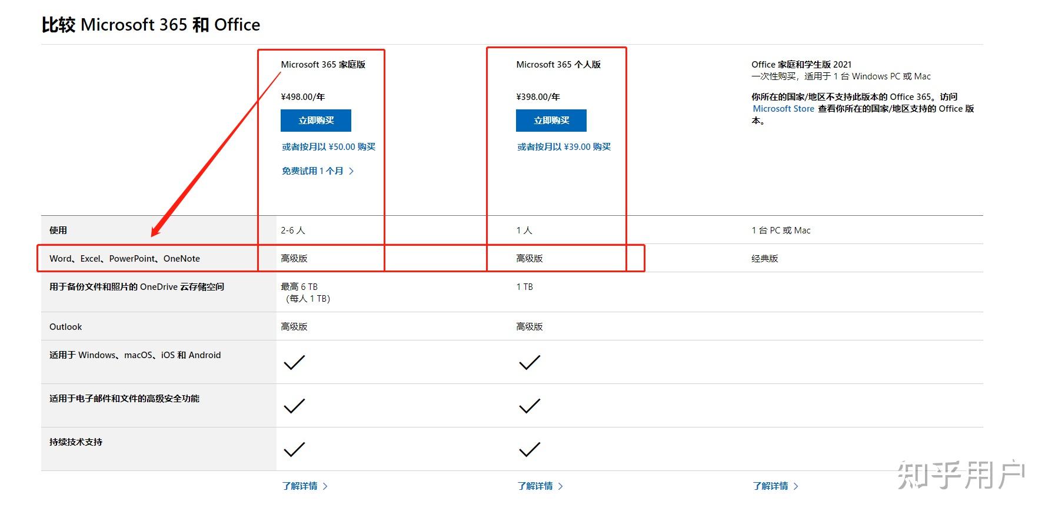1055x511 pixels.
Task: Click 高级版 in the 家庭版 Word、Excel row
Action: [x=294, y=259]
